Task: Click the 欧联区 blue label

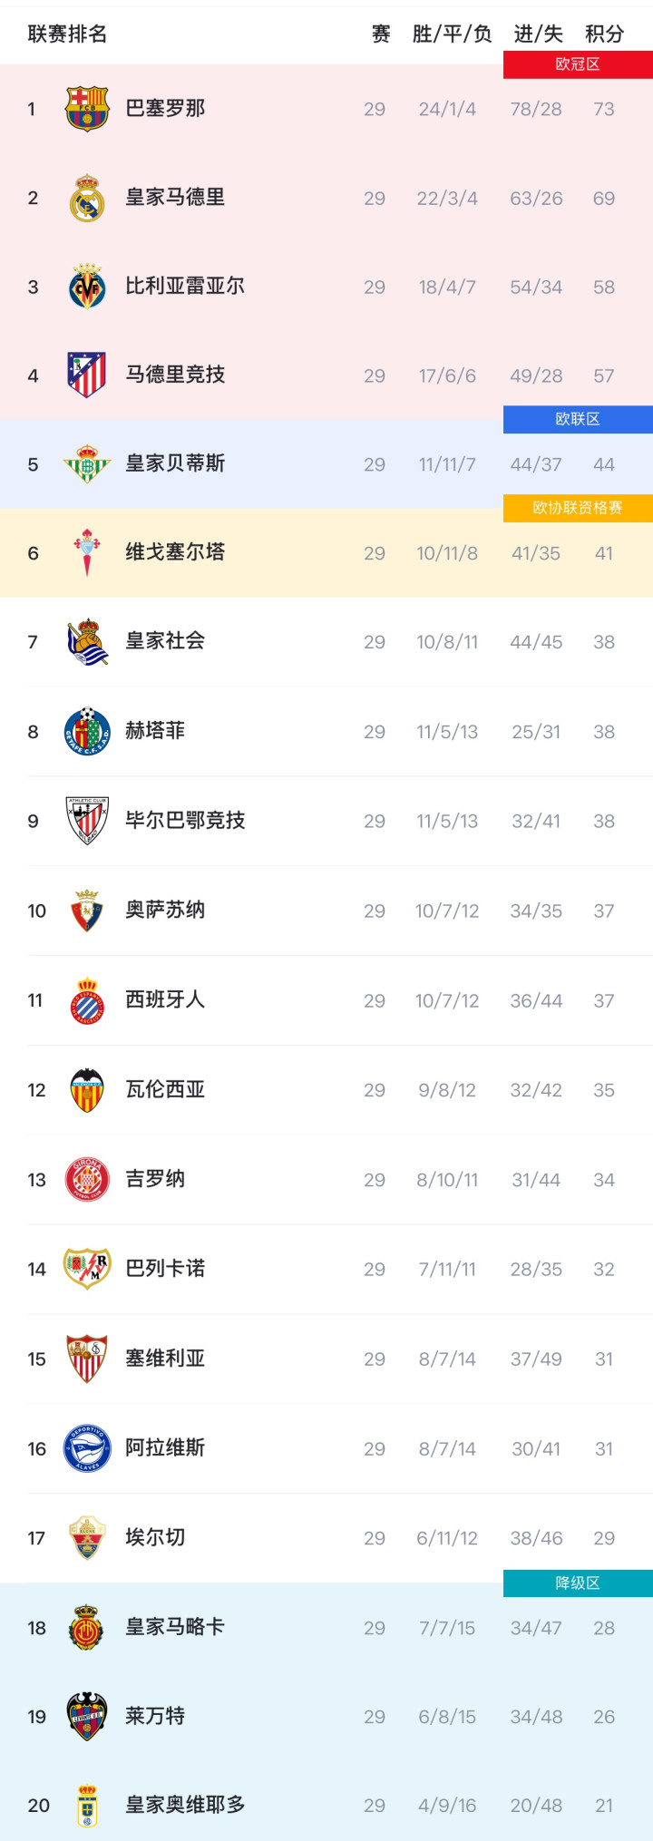Action: tap(578, 419)
